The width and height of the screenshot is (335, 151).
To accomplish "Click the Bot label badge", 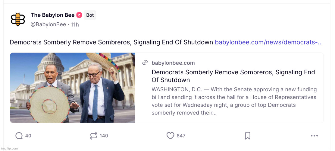I will pyautogui.click(x=90, y=15).
